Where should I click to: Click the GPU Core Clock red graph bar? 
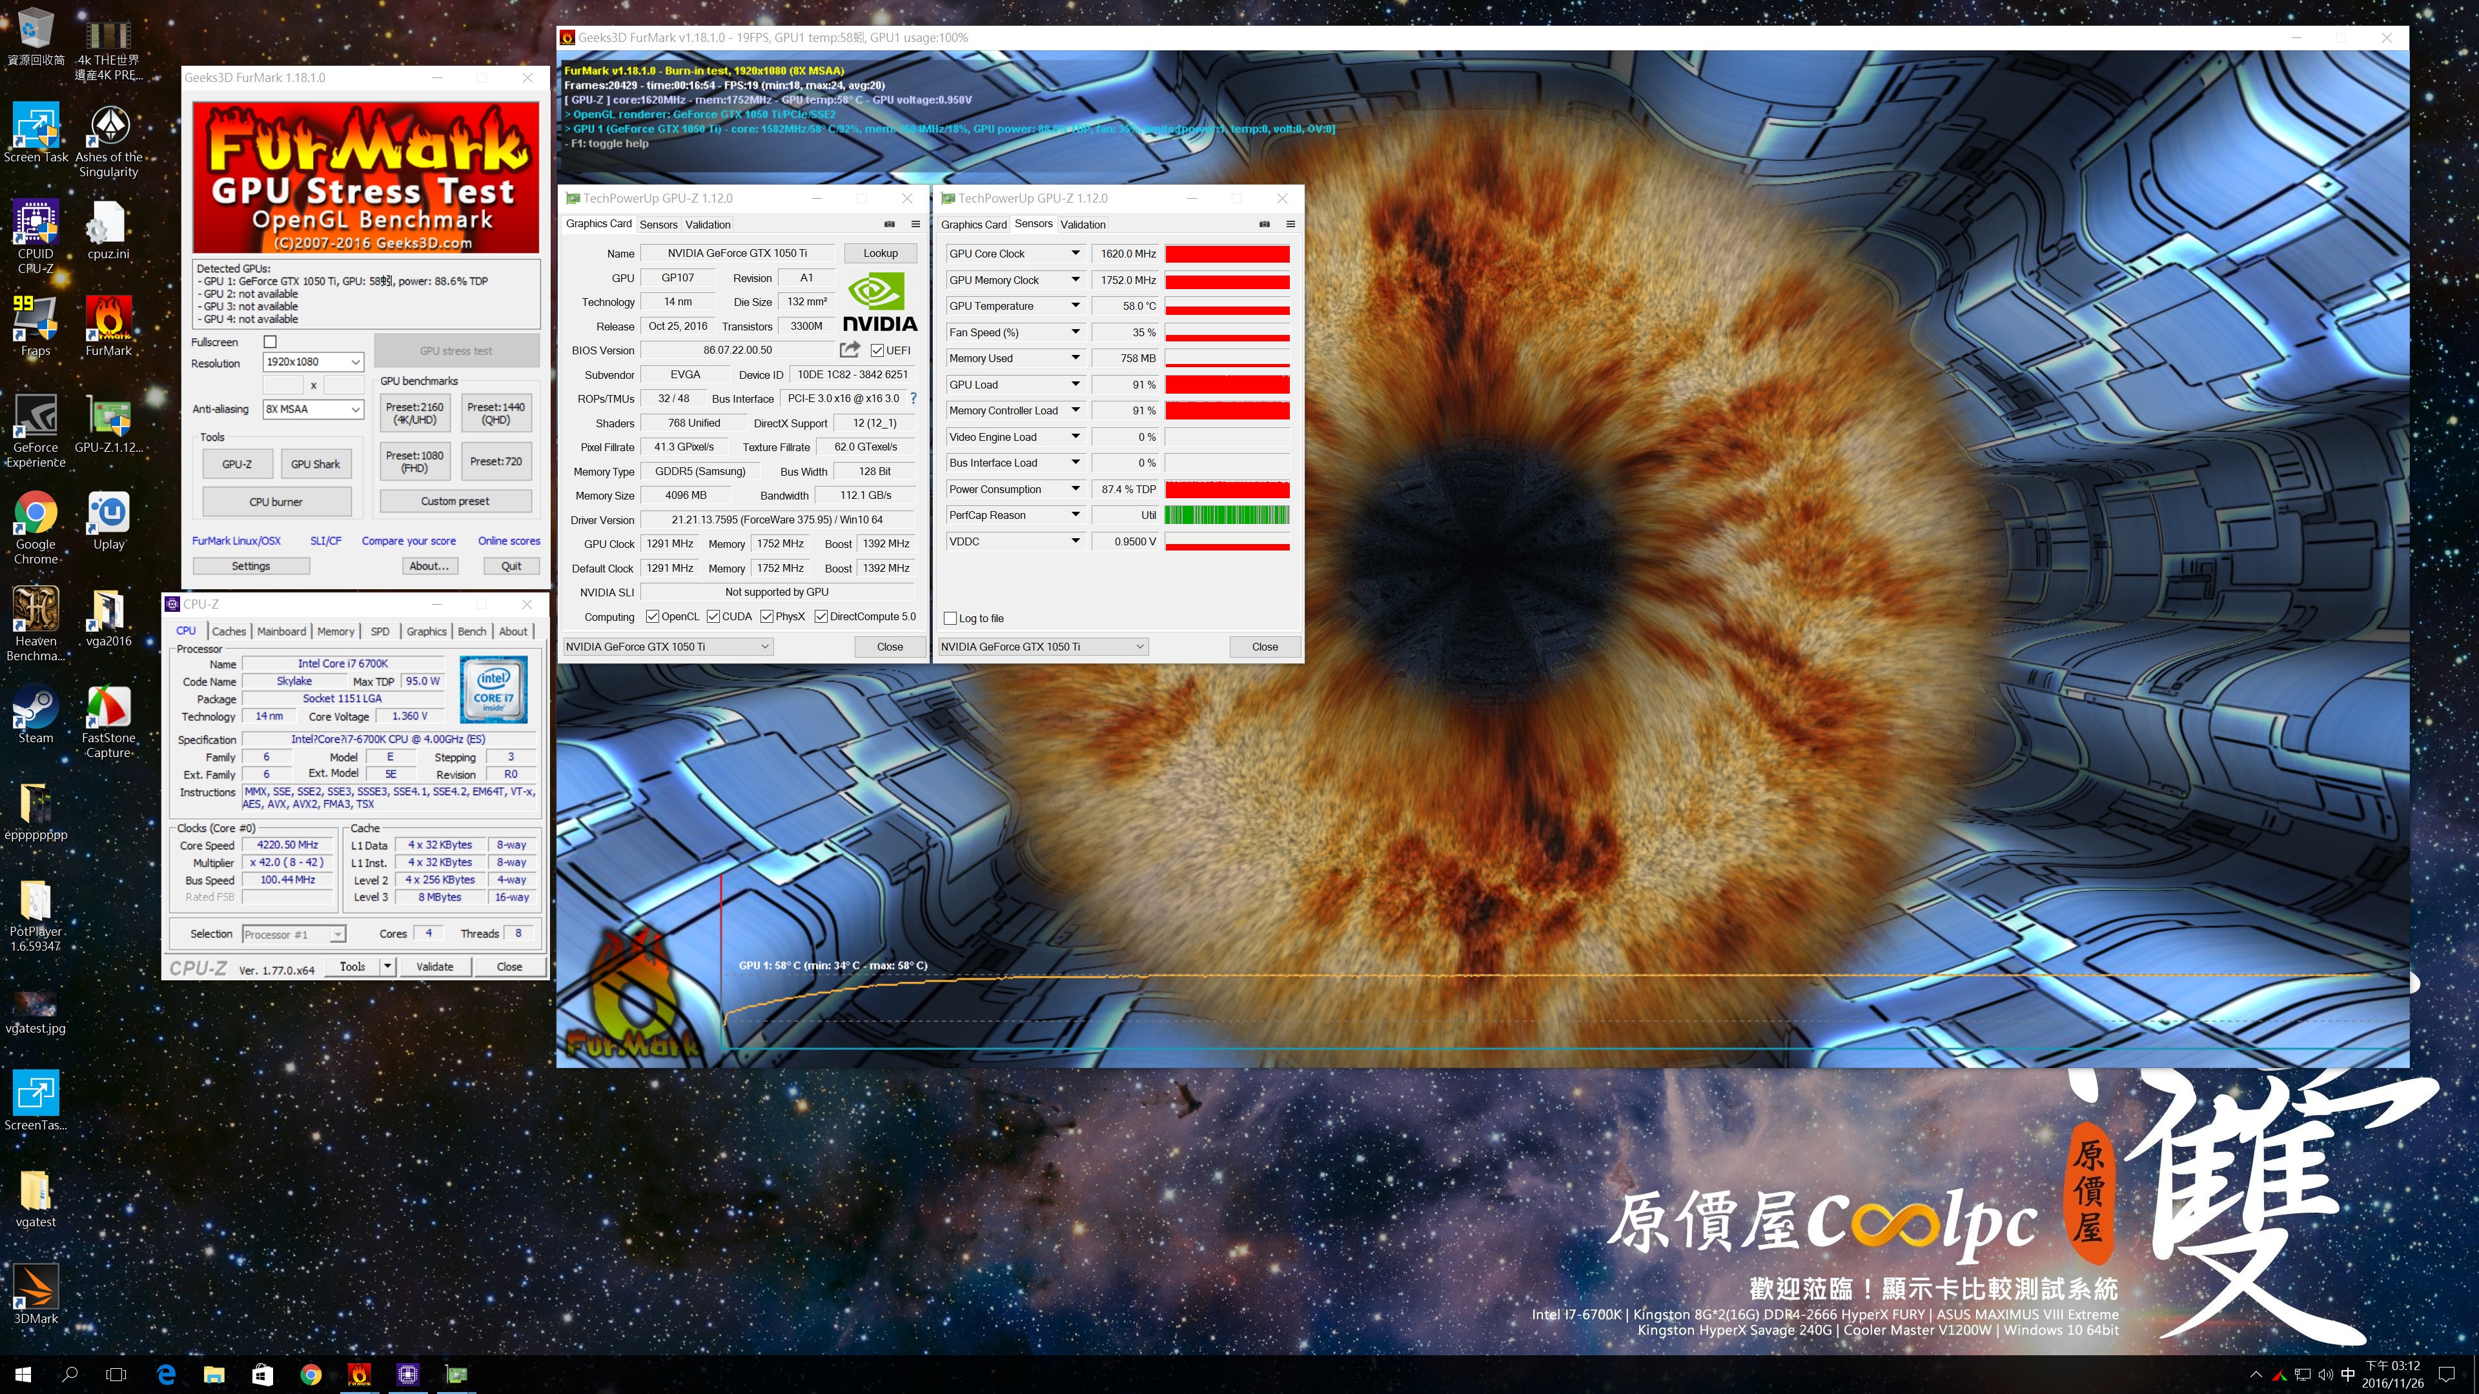1227,254
